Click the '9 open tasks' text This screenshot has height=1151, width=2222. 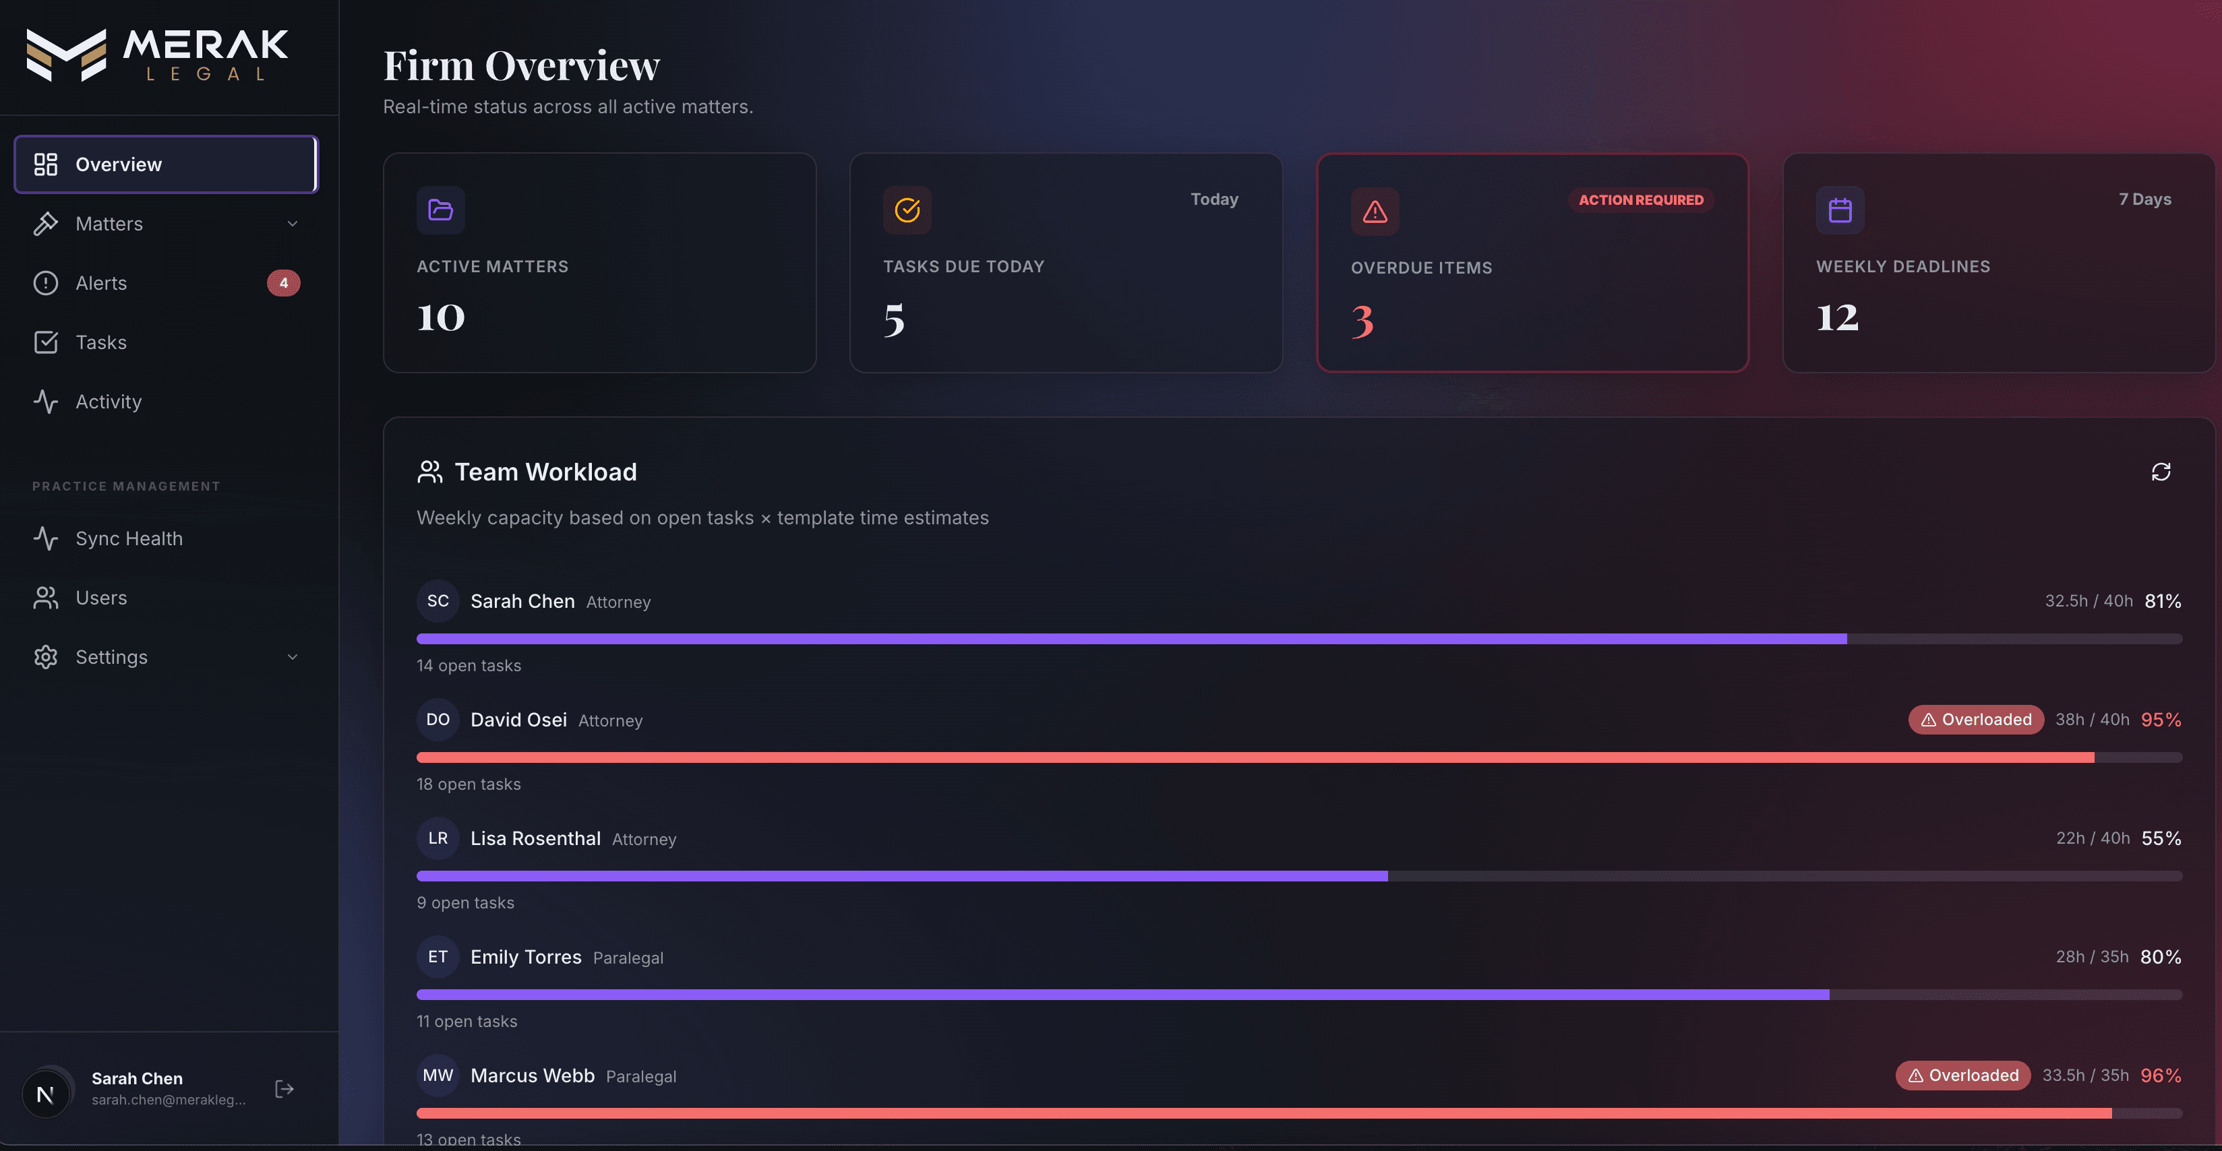click(x=465, y=903)
